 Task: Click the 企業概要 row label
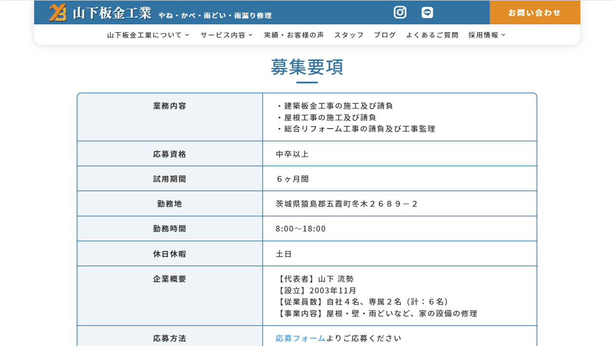click(170, 279)
